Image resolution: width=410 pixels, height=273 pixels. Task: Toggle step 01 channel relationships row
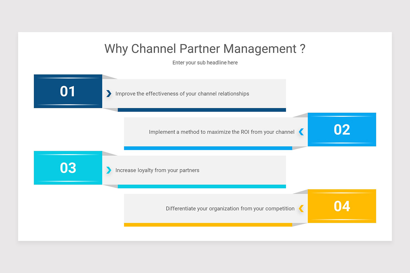tap(195, 93)
